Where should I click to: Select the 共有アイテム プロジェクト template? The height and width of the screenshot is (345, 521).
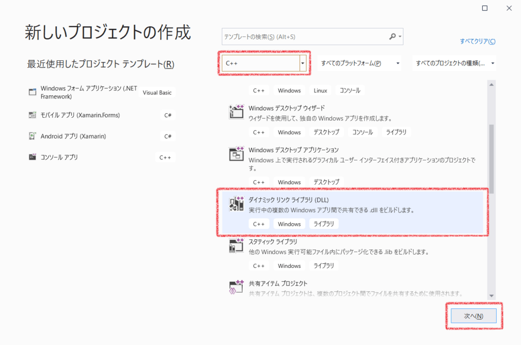353,288
